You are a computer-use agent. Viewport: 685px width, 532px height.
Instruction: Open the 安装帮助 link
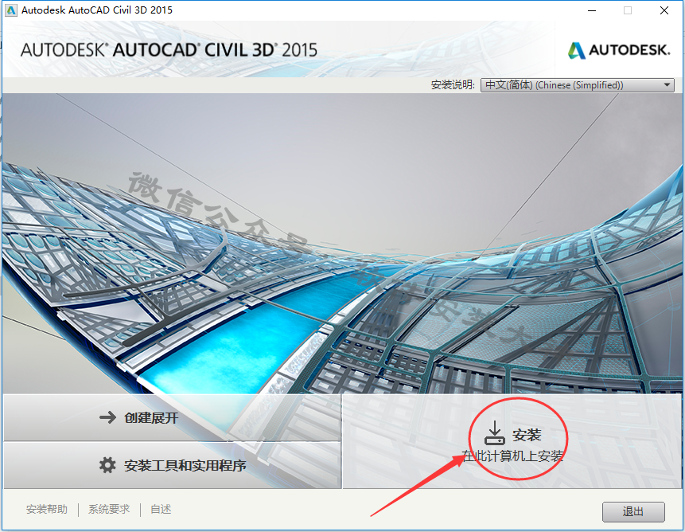tap(47, 509)
